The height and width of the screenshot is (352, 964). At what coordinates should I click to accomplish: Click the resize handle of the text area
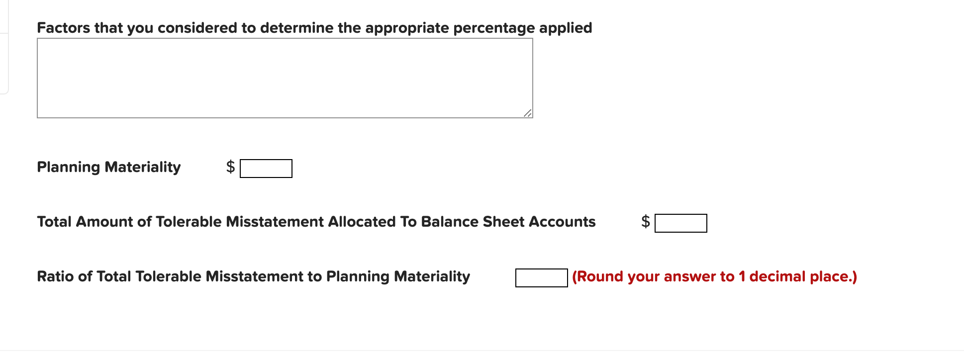tap(528, 113)
